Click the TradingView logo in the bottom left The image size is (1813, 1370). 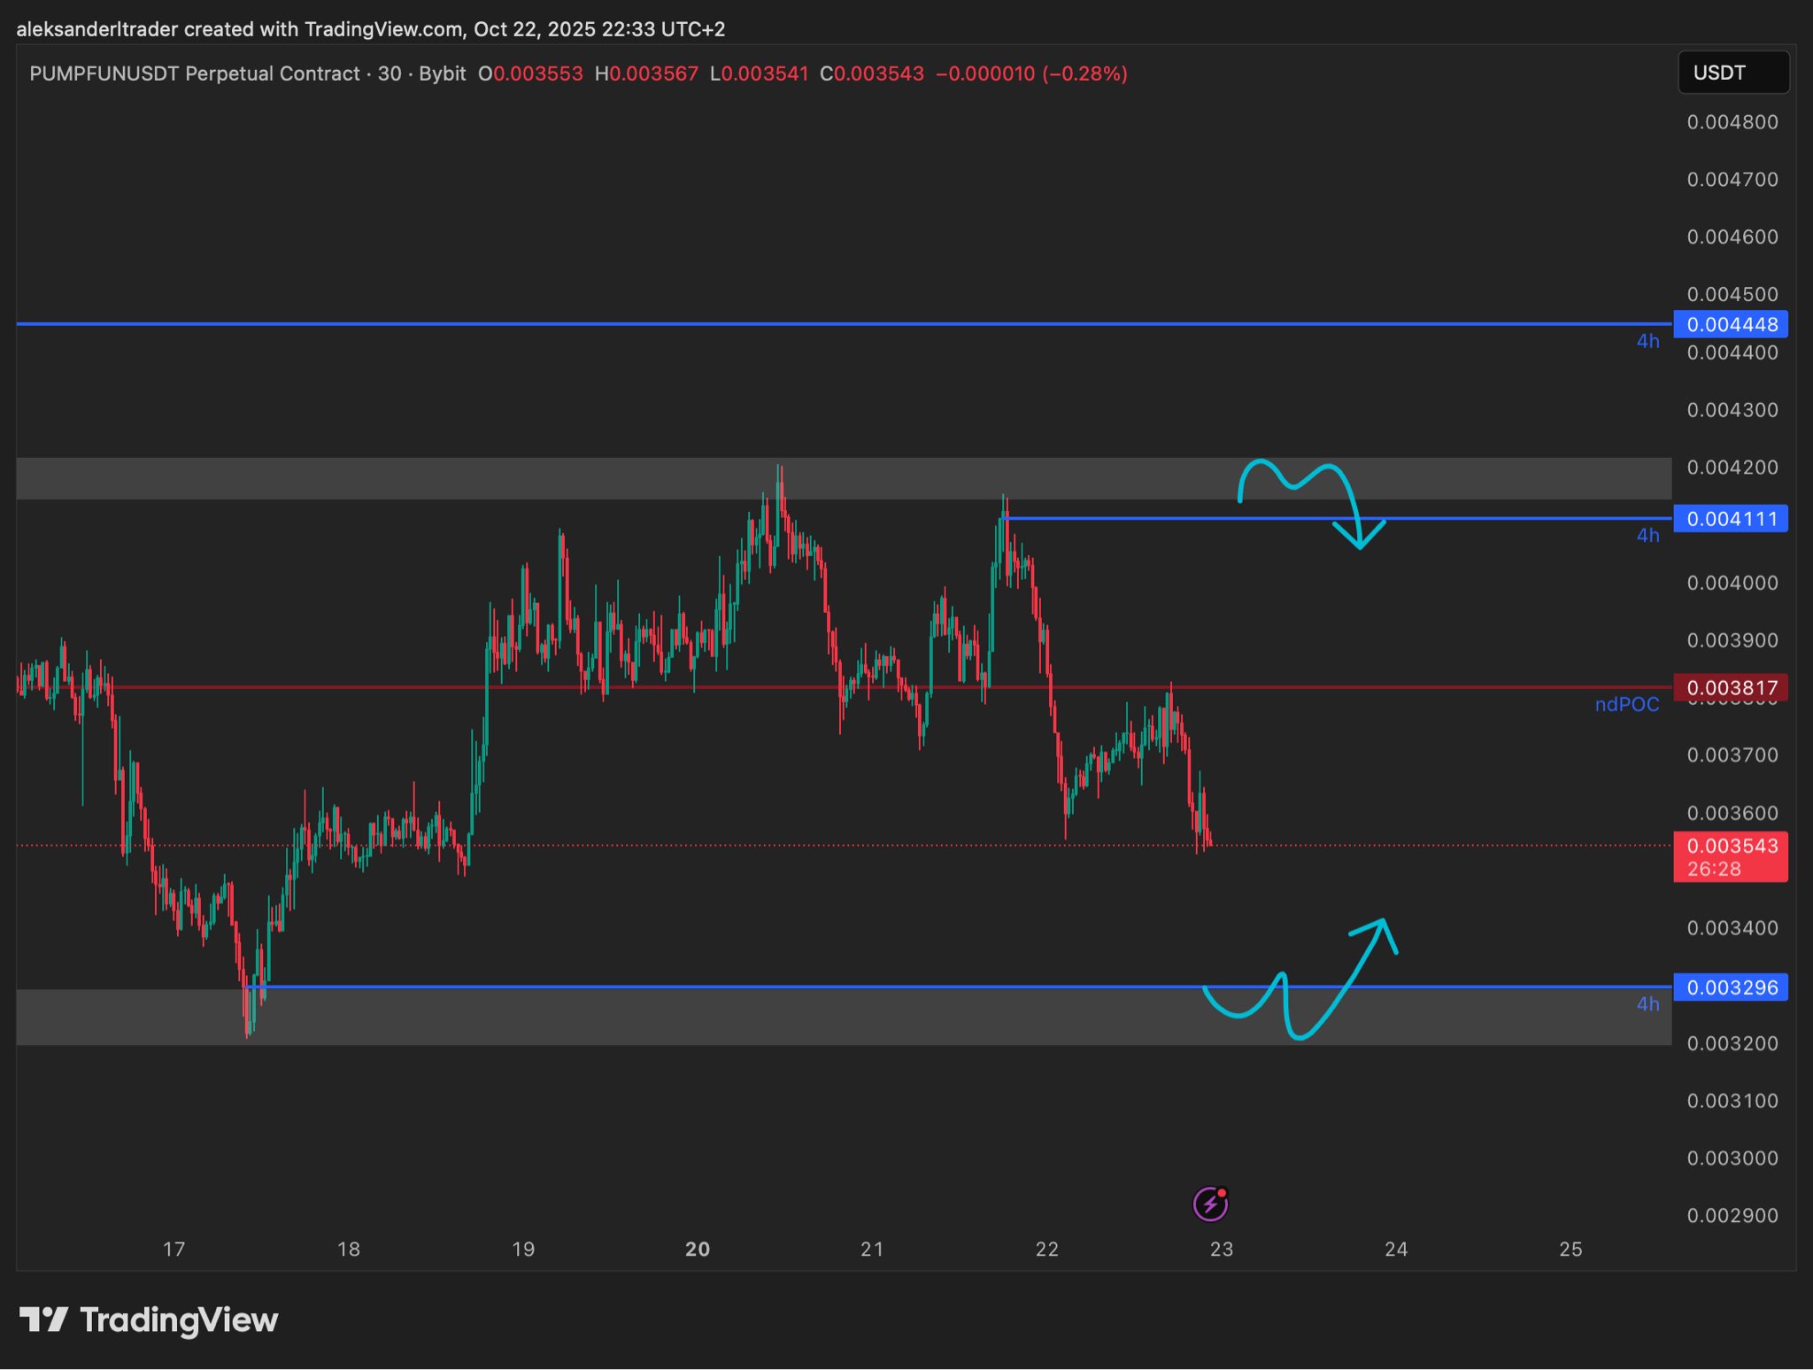click(x=150, y=1319)
